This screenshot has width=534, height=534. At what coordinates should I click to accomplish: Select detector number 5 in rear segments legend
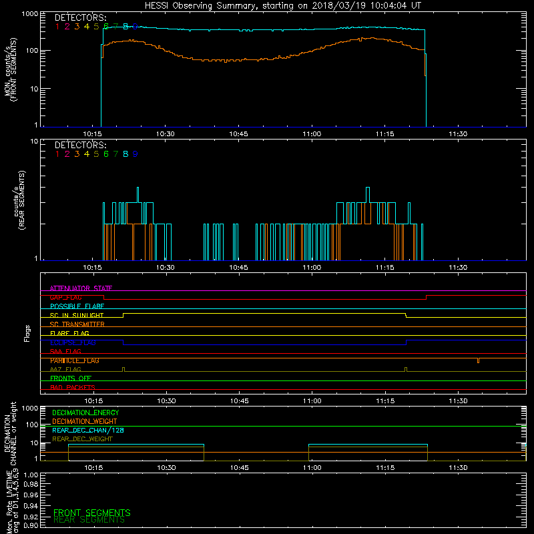tap(96, 154)
